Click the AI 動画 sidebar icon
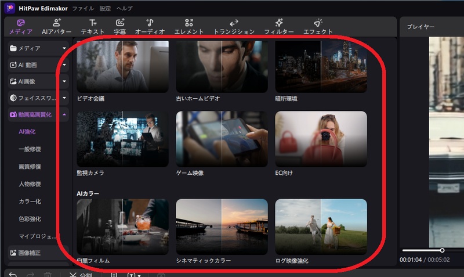Image resolution: width=464 pixels, height=277 pixels. tap(13, 65)
